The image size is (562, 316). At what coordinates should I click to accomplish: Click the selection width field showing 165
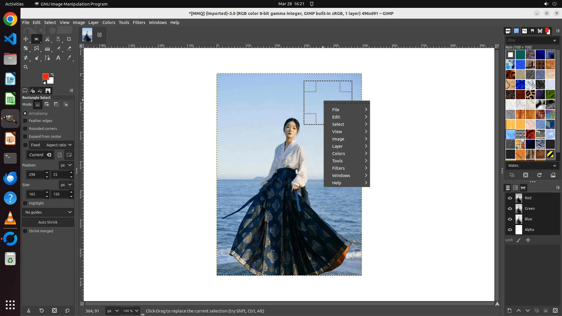(35, 194)
